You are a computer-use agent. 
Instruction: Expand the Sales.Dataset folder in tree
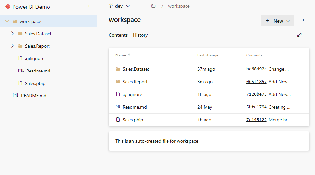pos(13,33)
